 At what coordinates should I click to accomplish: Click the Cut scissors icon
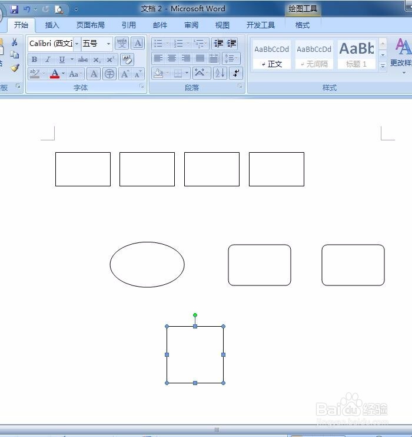pos(14,42)
